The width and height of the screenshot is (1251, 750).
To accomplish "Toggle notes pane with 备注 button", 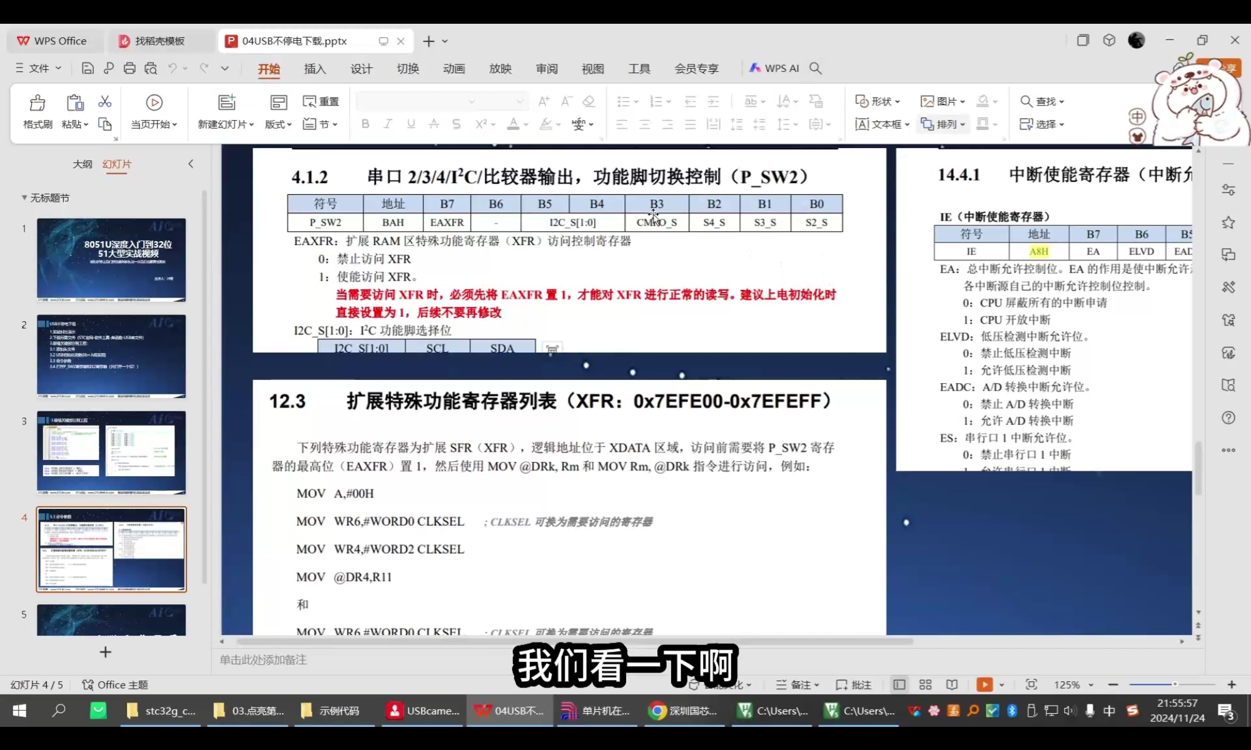I will tap(796, 684).
